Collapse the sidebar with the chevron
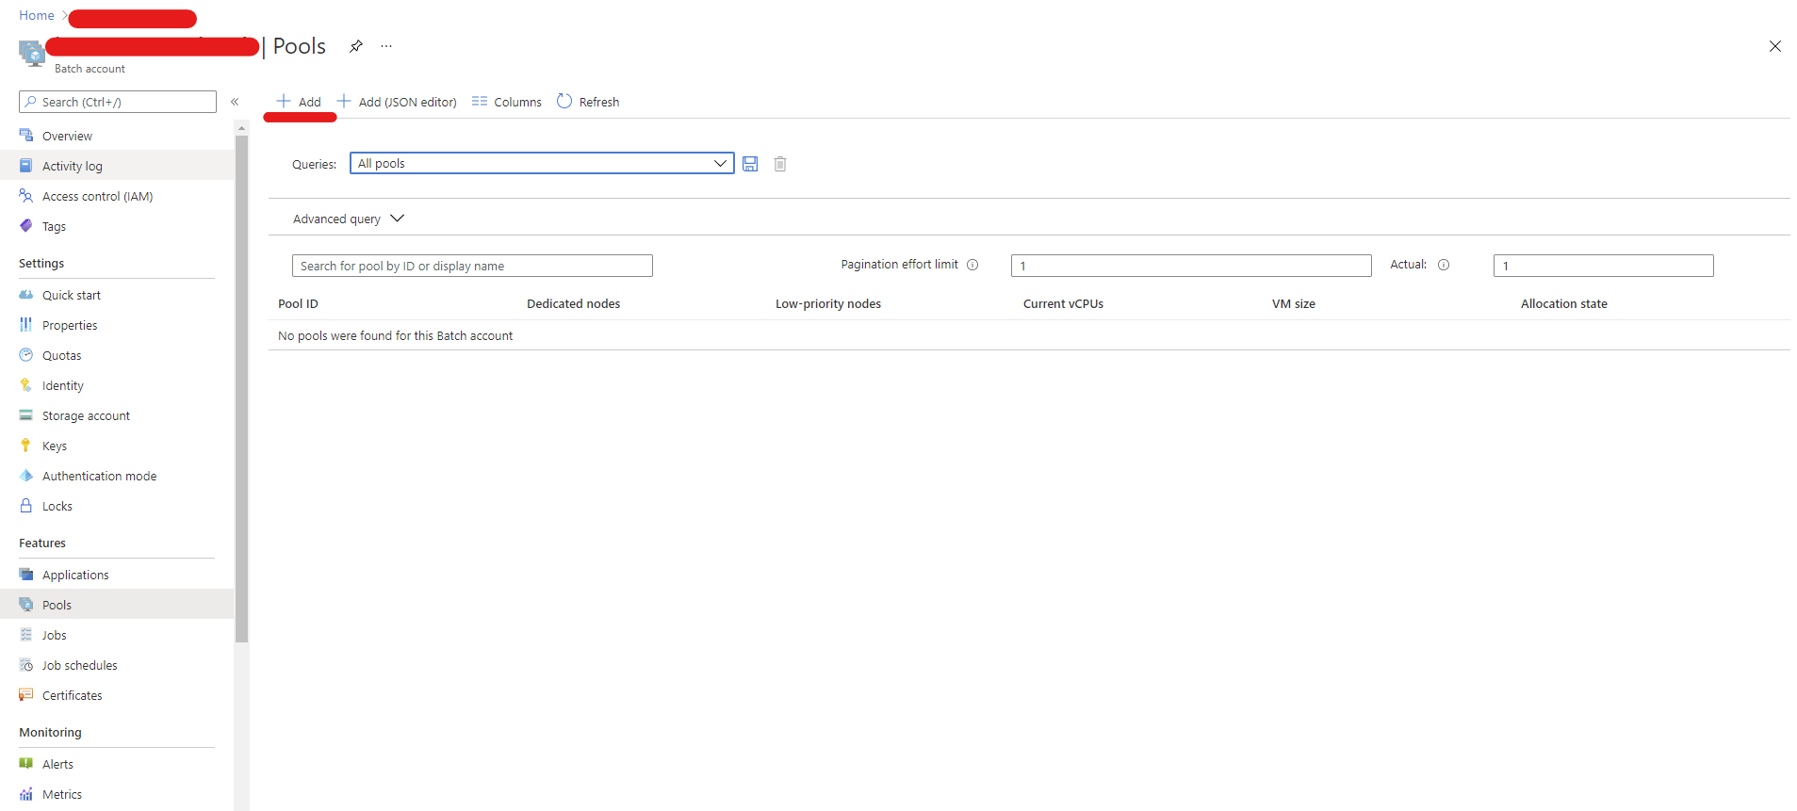Viewport: 1797px width, 811px height. click(235, 102)
